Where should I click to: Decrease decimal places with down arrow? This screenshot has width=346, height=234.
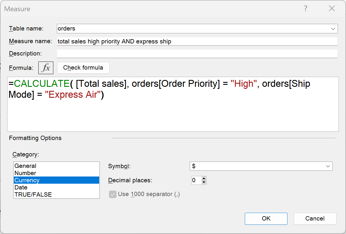204,182
